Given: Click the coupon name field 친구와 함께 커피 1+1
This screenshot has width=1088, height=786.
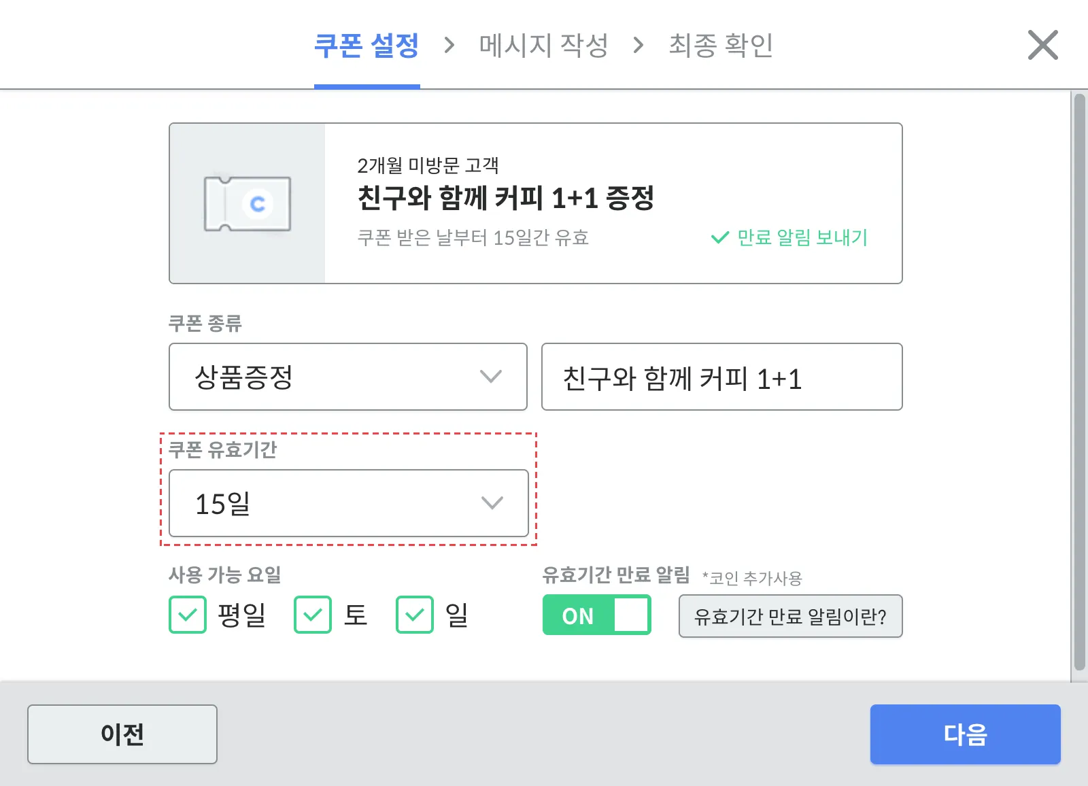Looking at the screenshot, I should pos(721,377).
